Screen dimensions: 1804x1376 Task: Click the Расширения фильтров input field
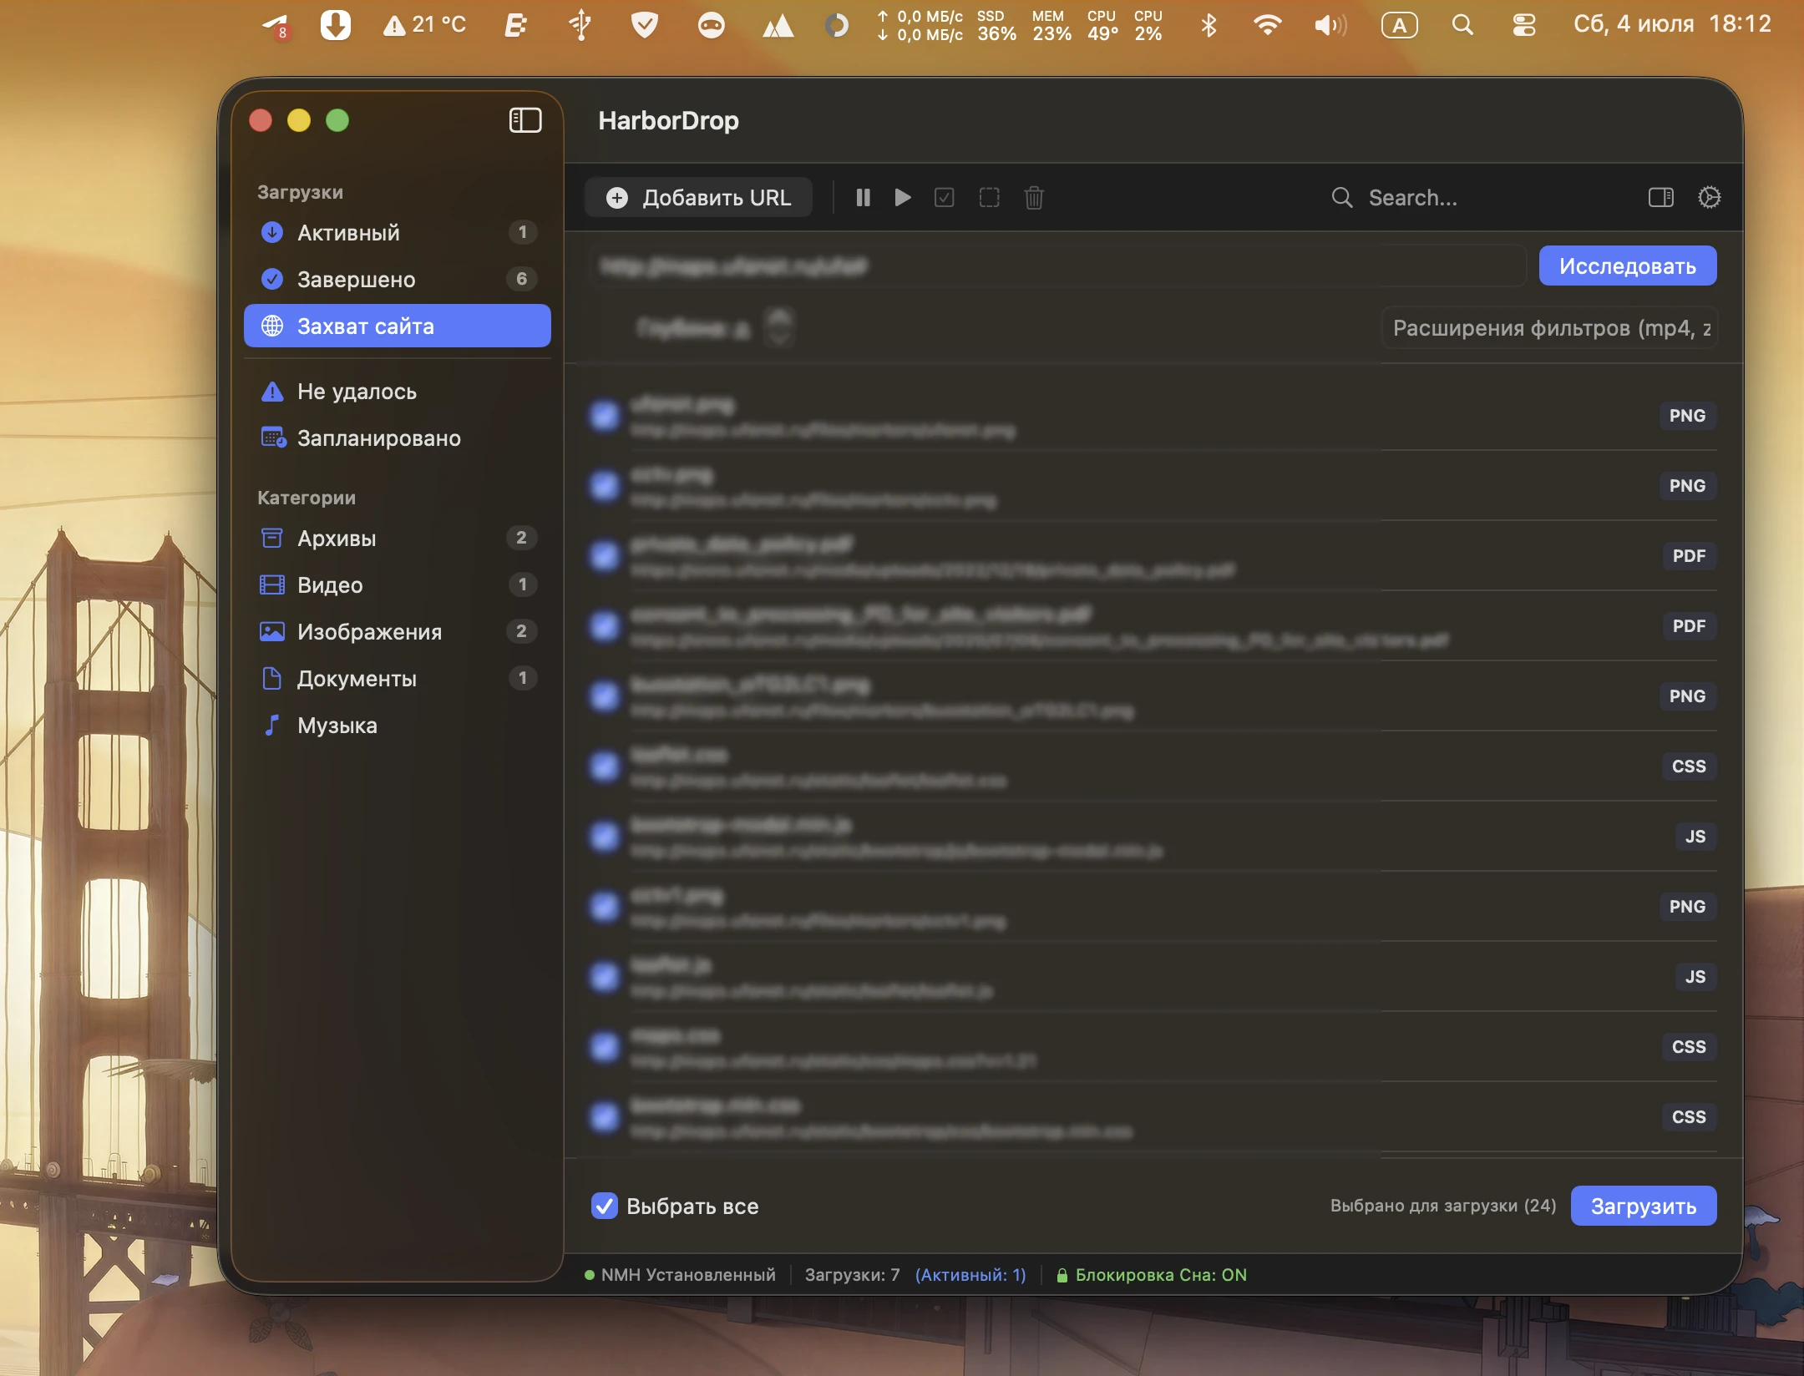click(x=1549, y=328)
